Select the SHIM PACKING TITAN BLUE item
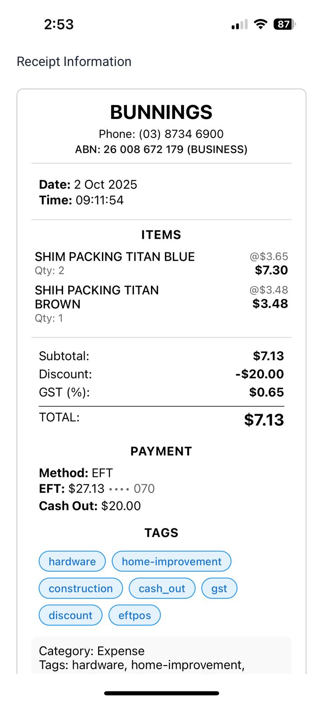 [115, 257]
